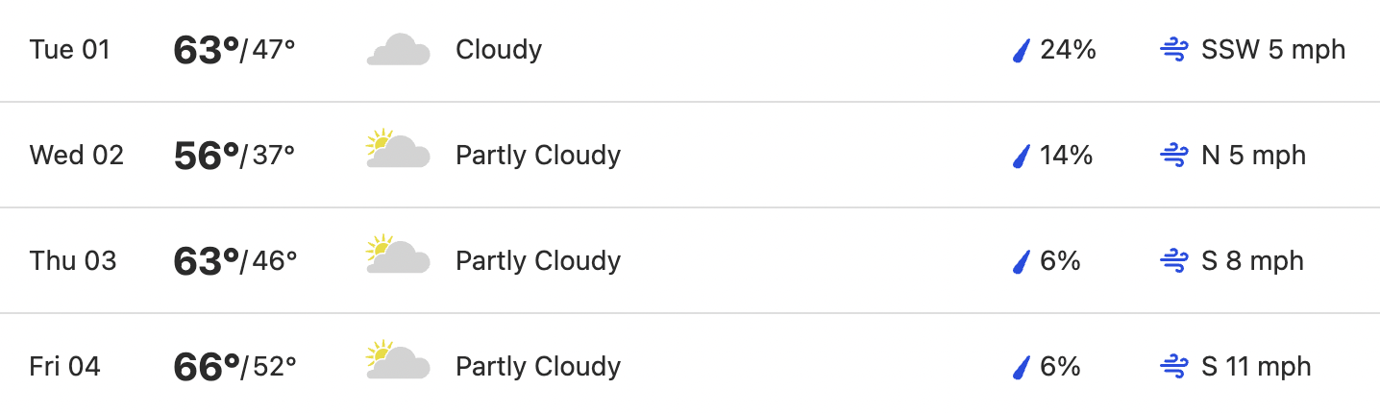Expand the Thu 03 forecast row
Screen dimensions: 1380x413
[690, 260]
